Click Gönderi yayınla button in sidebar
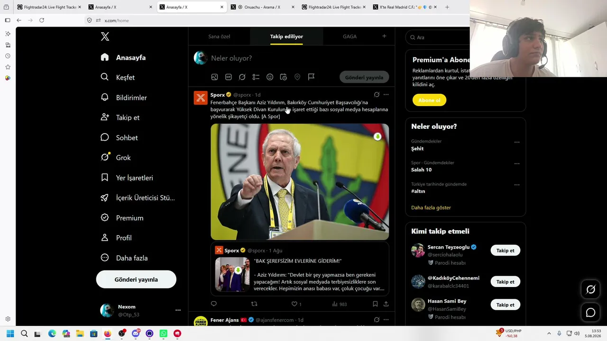607x341 pixels. (x=136, y=279)
